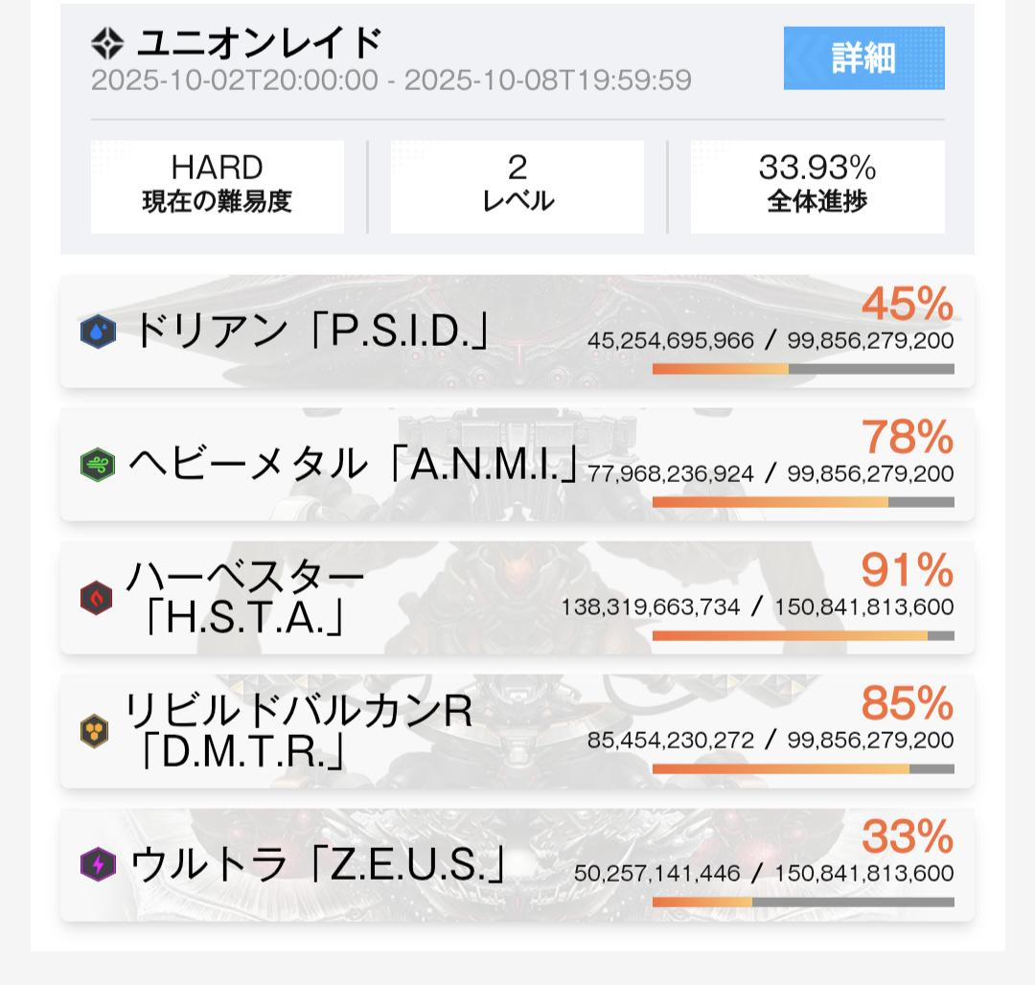This screenshot has height=985, width=1035.
Task: Click the HARD 現在の難易度 box
Action: click(x=218, y=187)
